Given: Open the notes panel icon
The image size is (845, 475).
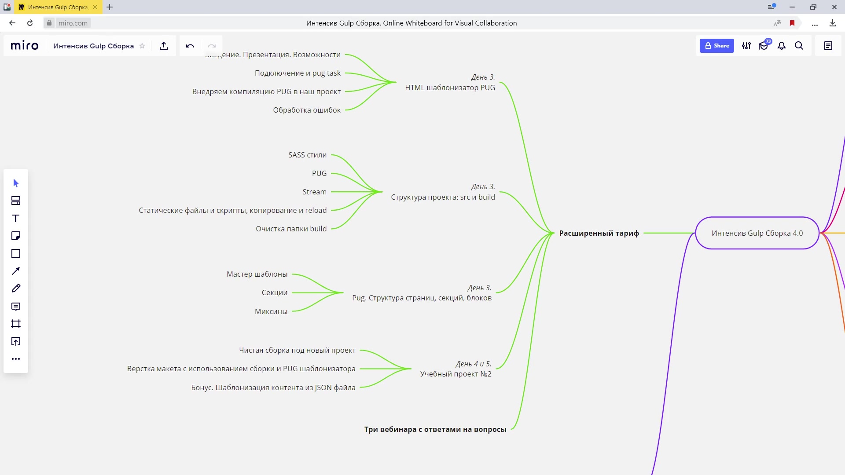Looking at the screenshot, I should [828, 46].
